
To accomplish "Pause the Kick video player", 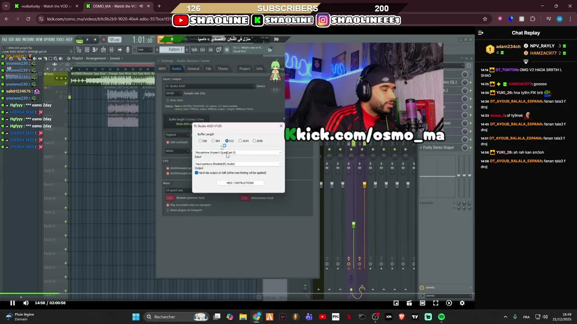I will (x=13, y=303).
